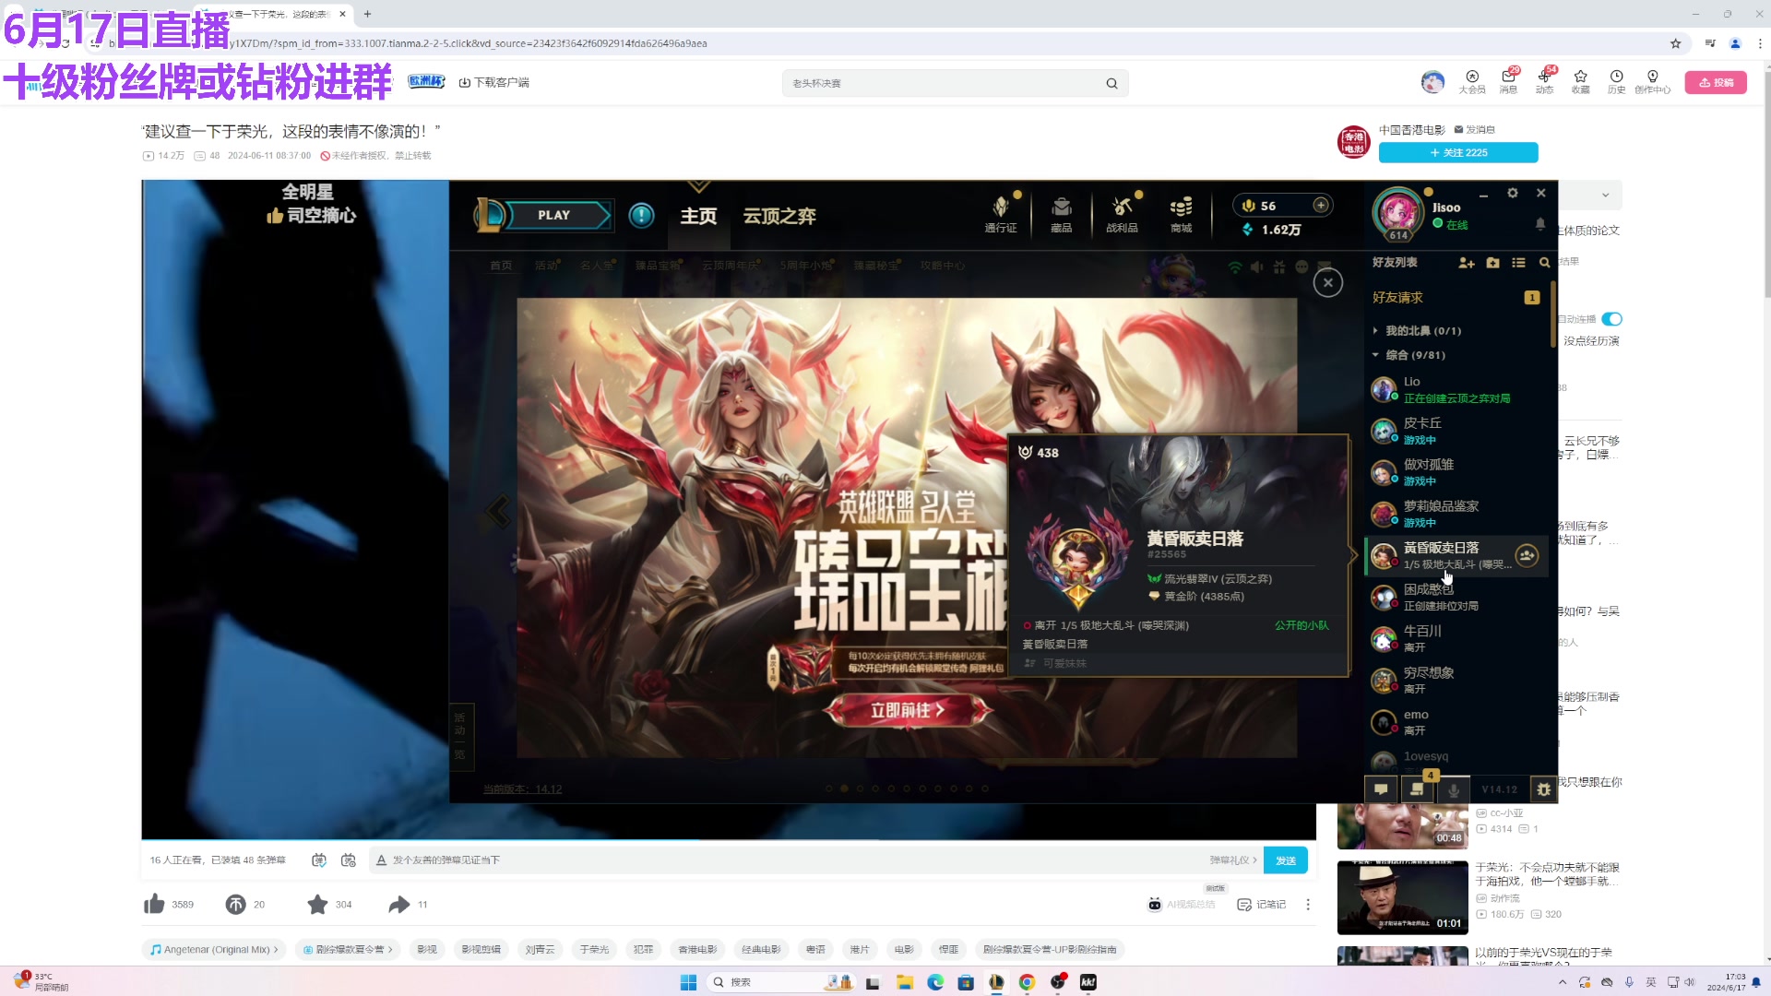Click the 关注 2225 follow button
Screen dimensions: 1771x996
tap(1457, 152)
